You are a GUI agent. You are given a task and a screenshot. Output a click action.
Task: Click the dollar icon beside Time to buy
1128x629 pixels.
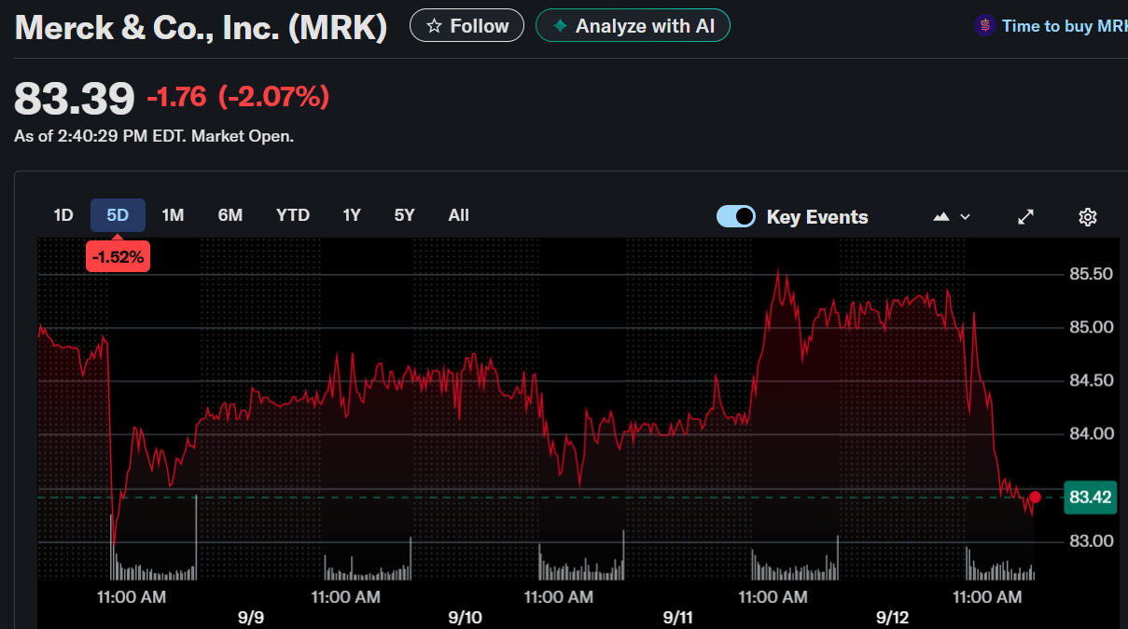(x=984, y=26)
